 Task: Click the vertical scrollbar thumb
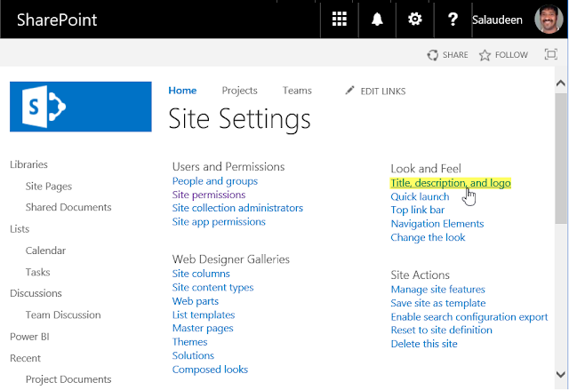tap(561, 158)
